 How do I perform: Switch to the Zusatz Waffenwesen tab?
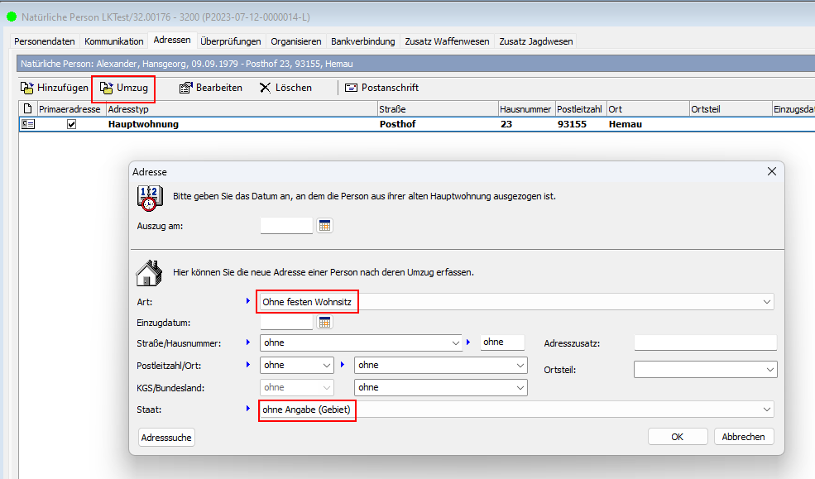pos(448,41)
